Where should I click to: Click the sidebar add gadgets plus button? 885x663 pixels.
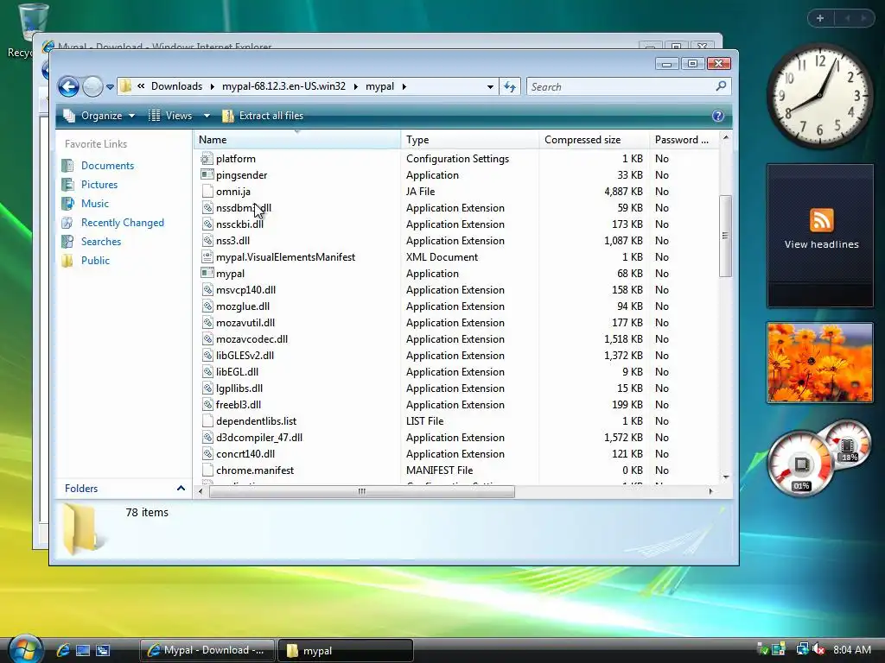820,18
